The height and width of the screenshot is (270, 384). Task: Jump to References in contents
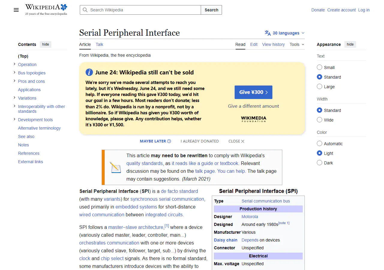tap(29, 153)
